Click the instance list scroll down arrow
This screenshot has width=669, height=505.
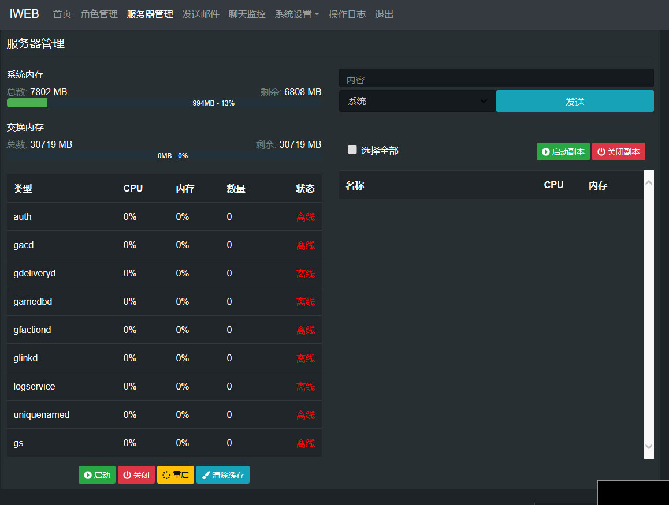(x=648, y=446)
